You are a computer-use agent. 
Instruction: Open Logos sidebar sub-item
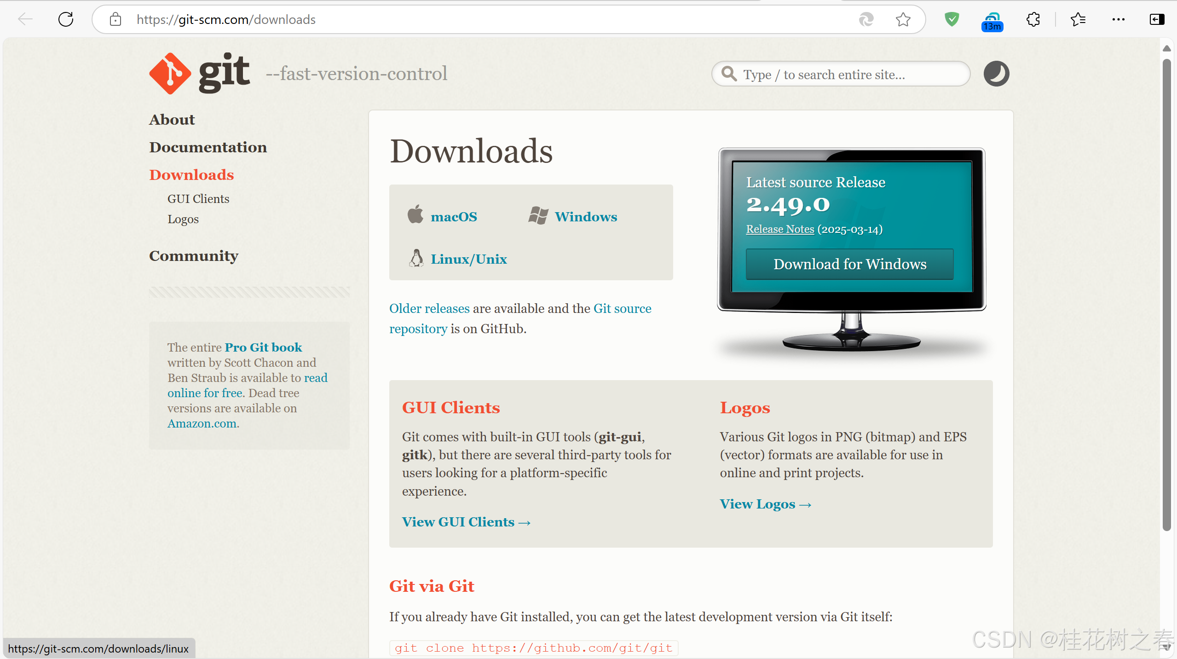pyautogui.click(x=183, y=219)
